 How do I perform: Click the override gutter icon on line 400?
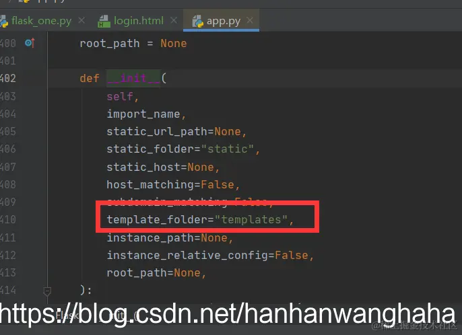(30, 43)
